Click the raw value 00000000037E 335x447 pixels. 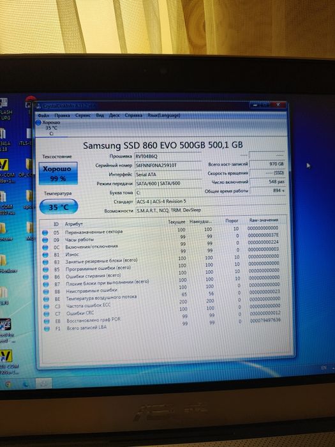click(263, 235)
